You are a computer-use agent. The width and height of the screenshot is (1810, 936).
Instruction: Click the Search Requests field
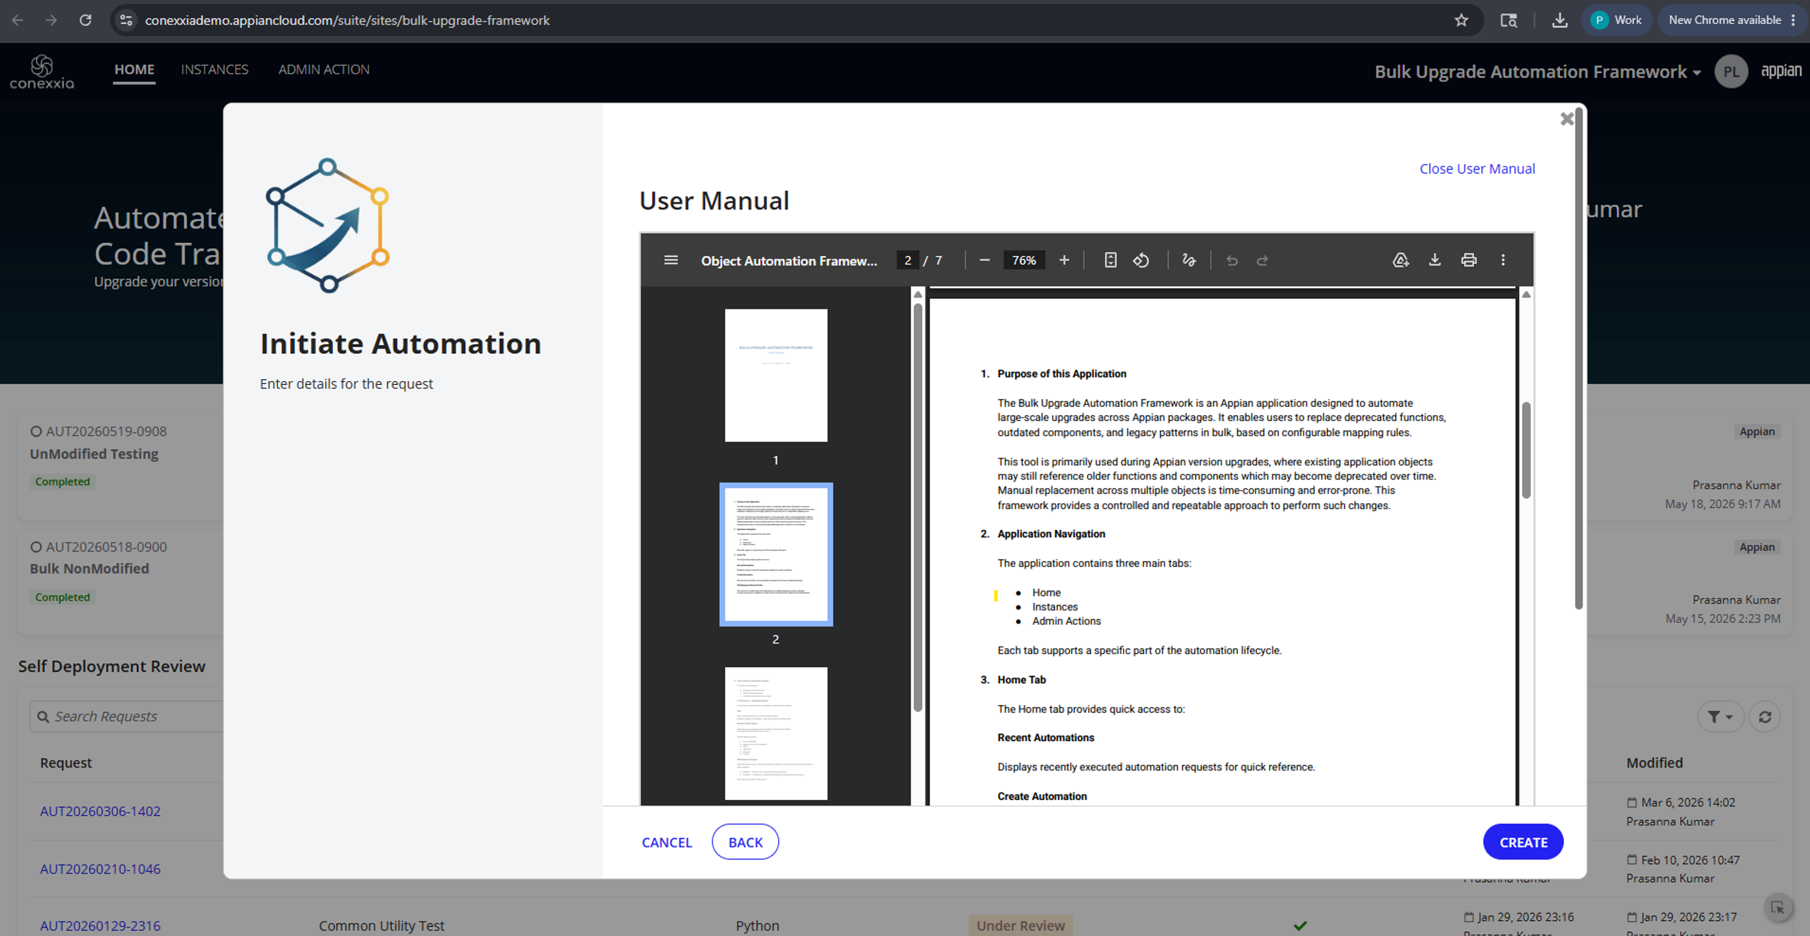pyautogui.click(x=126, y=716)
